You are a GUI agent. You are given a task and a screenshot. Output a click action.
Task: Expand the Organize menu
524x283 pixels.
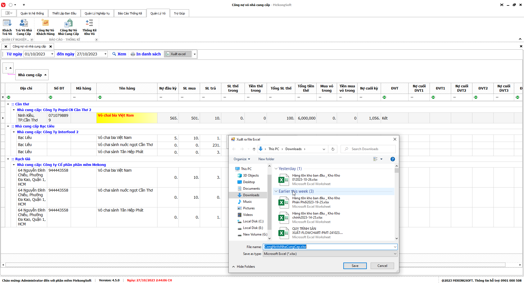tap(242, 159)
